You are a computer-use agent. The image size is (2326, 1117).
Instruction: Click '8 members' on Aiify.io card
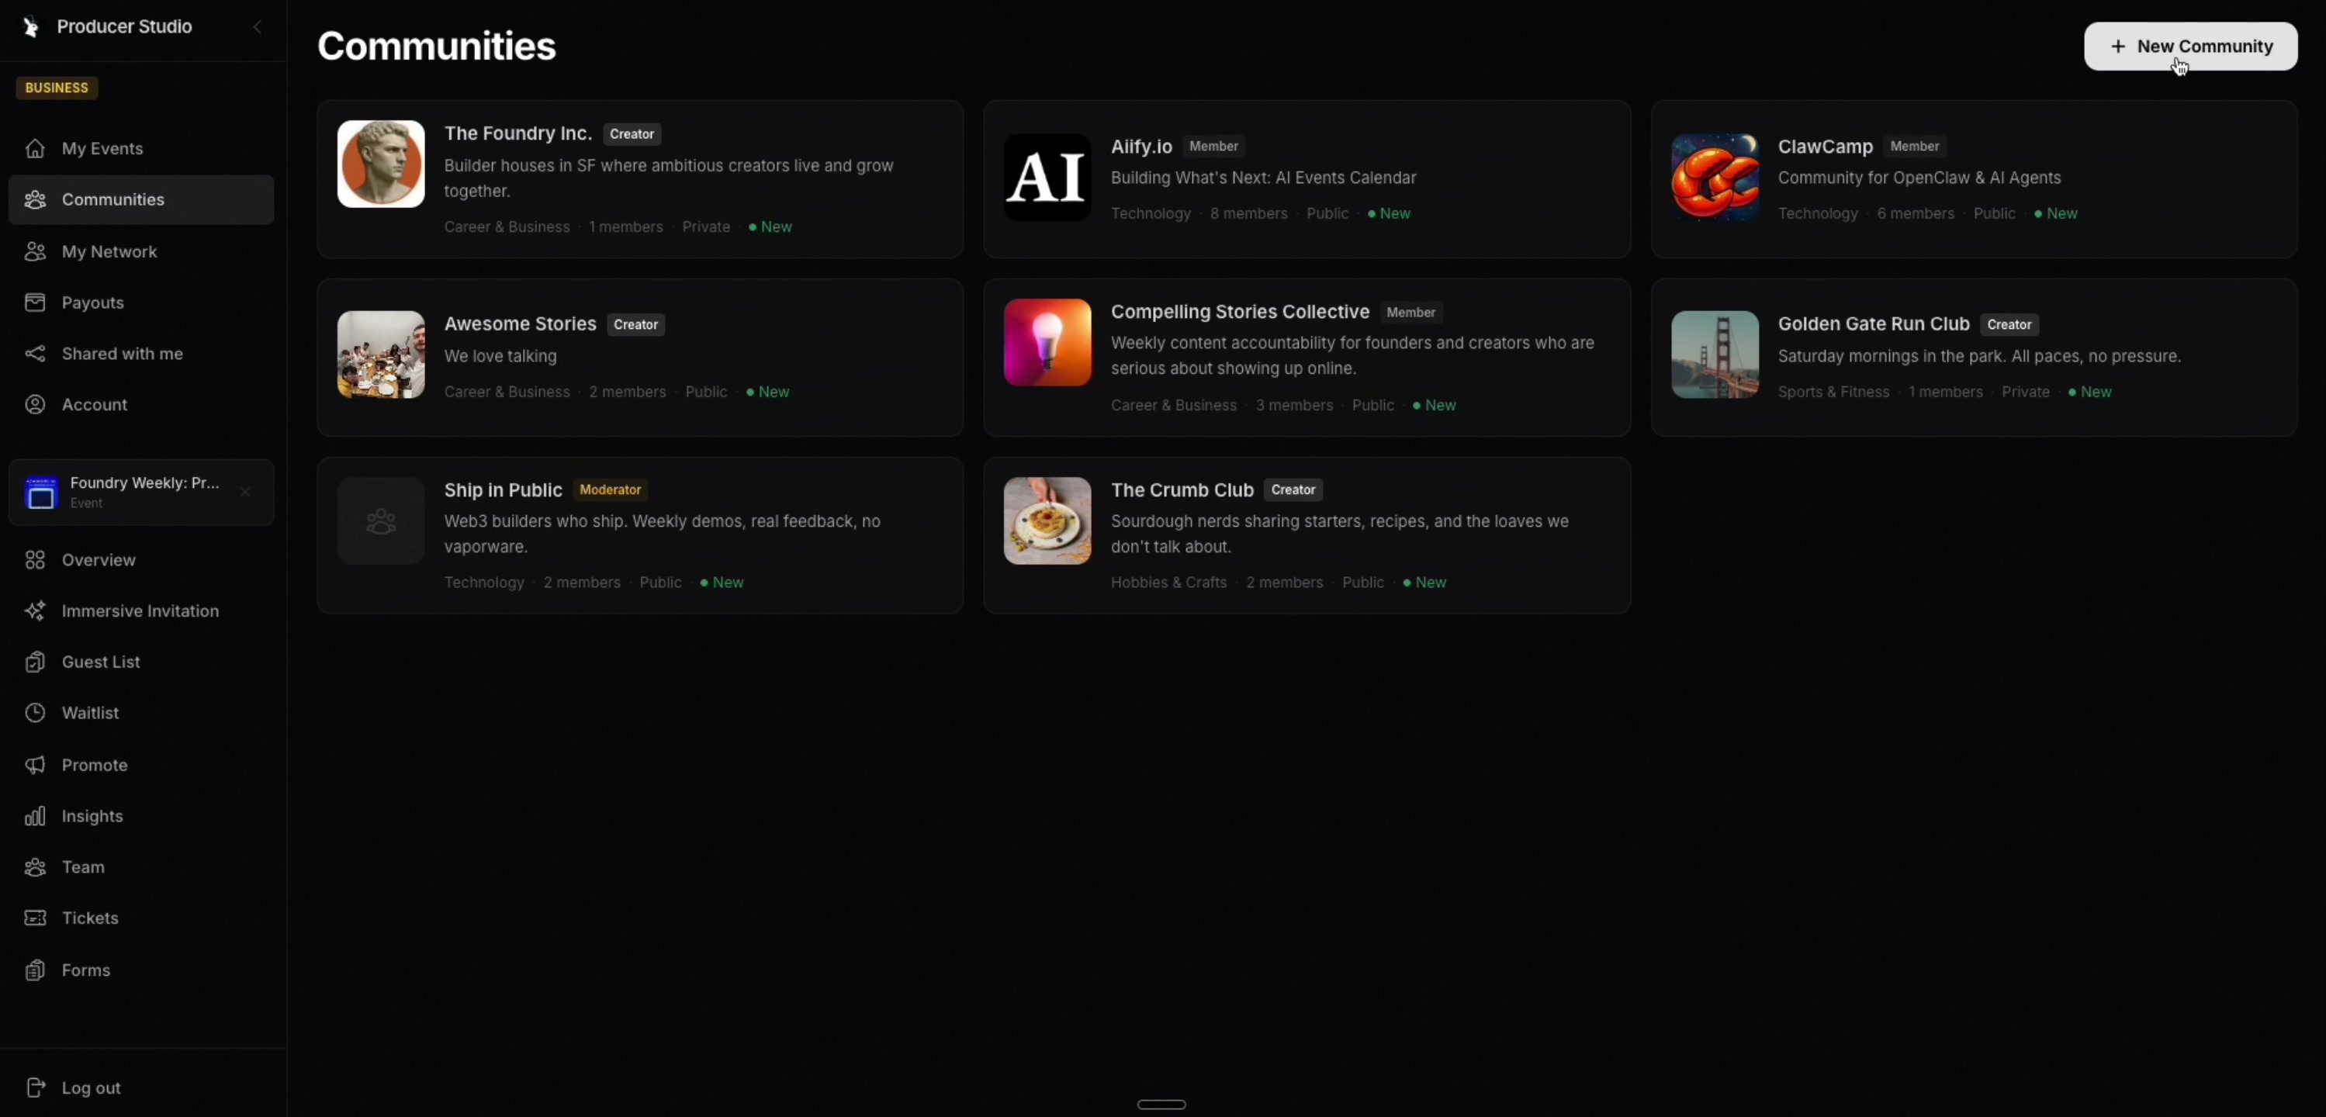[x=1249, y=214]
